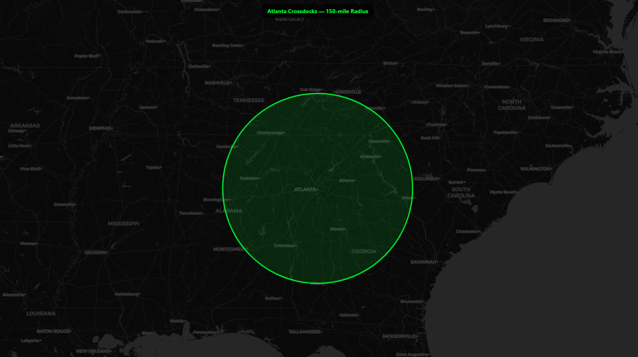
Task: Select the Athens city label
Action: 346,180
